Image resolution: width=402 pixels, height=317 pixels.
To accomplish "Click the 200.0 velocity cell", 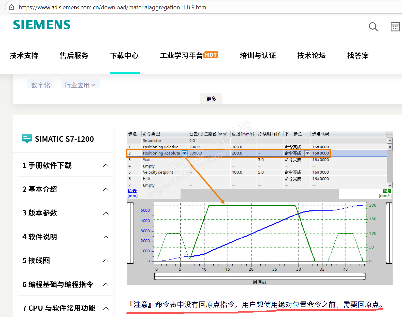I will point(243,153).
